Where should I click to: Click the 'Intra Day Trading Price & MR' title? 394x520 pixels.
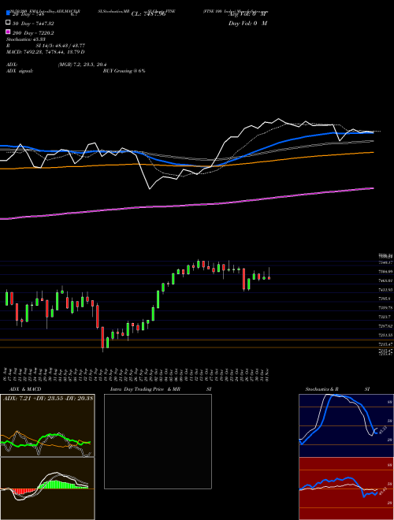(x=145, y=389)
